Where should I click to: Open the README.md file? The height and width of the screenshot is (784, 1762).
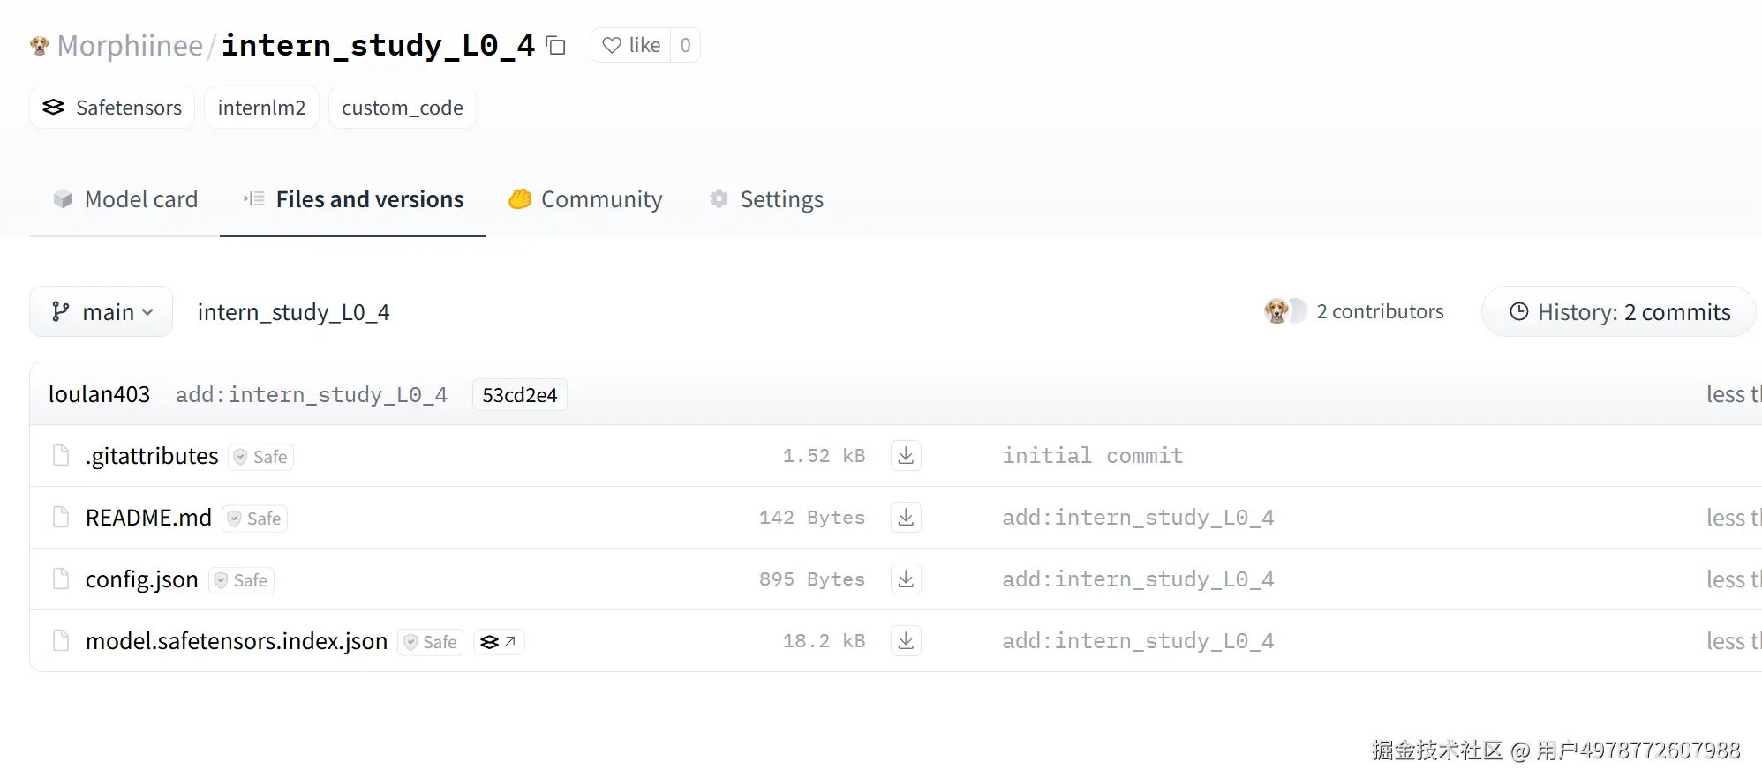[x=148, y=518]
